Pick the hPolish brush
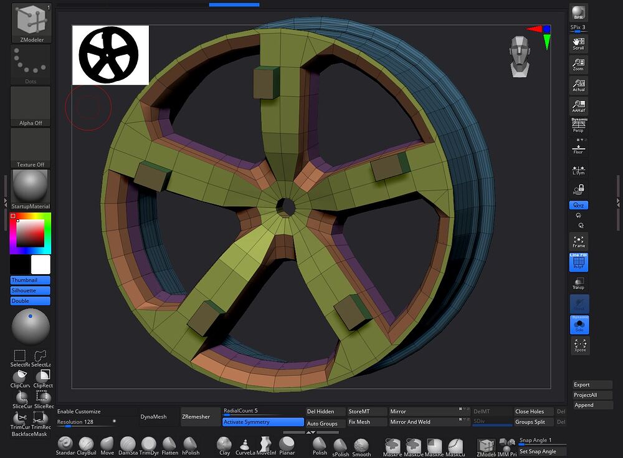Viewport: 623px width, 458px height. [190, 446]
